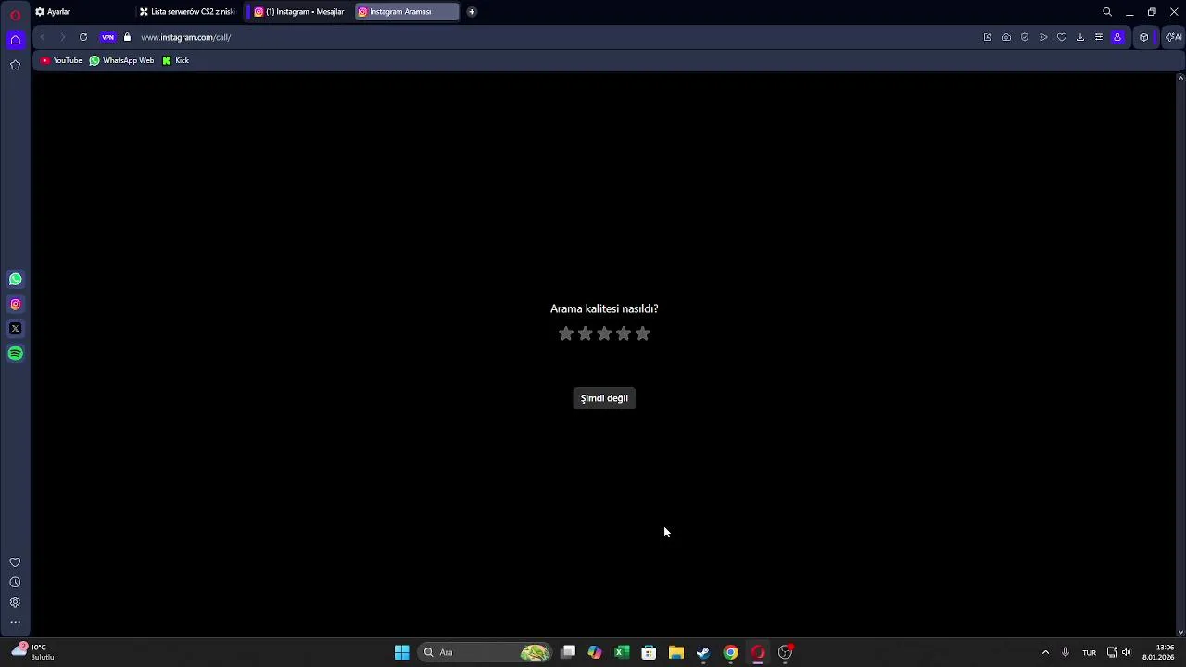
Task: Open sidebar settings gear
Action: [x=15, y=602]
